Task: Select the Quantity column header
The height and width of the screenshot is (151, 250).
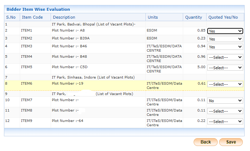Action: tap(195, 17)
